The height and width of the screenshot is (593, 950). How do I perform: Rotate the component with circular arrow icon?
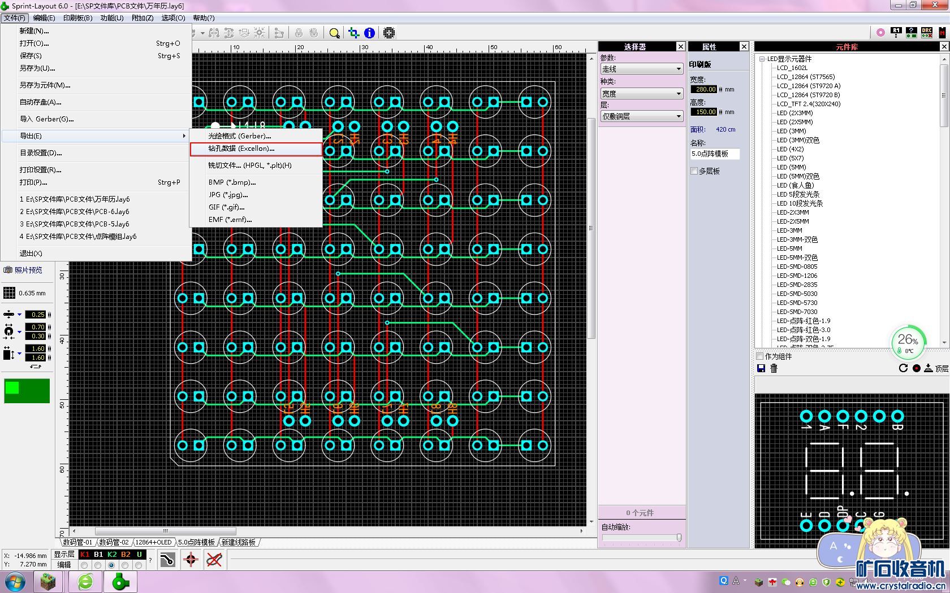tap(903, 368)
